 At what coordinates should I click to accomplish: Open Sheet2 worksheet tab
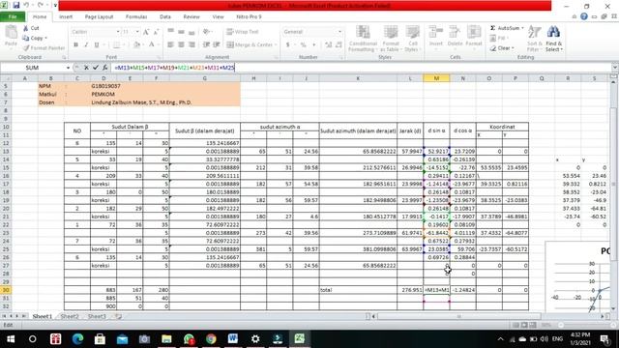point(70,316)
